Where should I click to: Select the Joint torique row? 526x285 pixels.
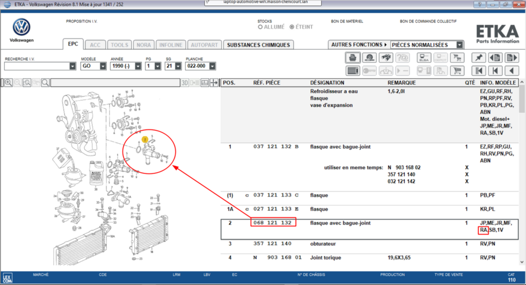pos(370,258)
